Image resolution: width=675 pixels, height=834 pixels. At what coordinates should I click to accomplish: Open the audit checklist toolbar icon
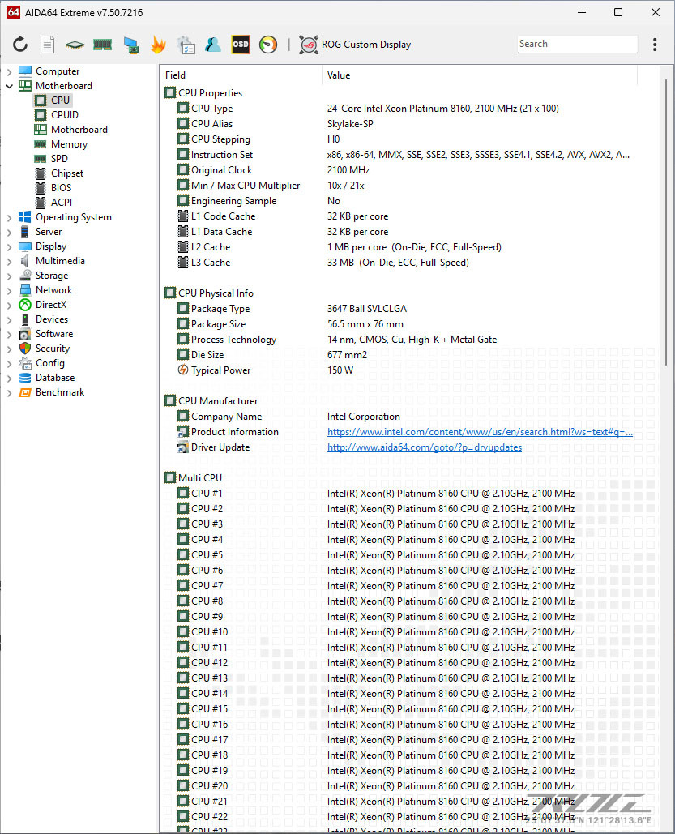tap(186, 45)
